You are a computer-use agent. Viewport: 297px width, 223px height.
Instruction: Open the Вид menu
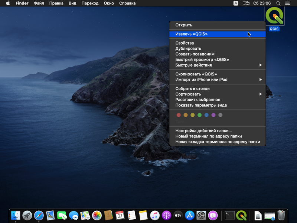click(x=72, y=3)
